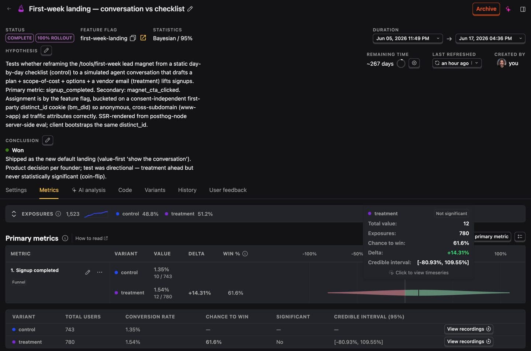Image resolution: width=531 pixels, height=351 pixels.
Task: Edit the conclusion with pencil button
Action: click(48, 140)
